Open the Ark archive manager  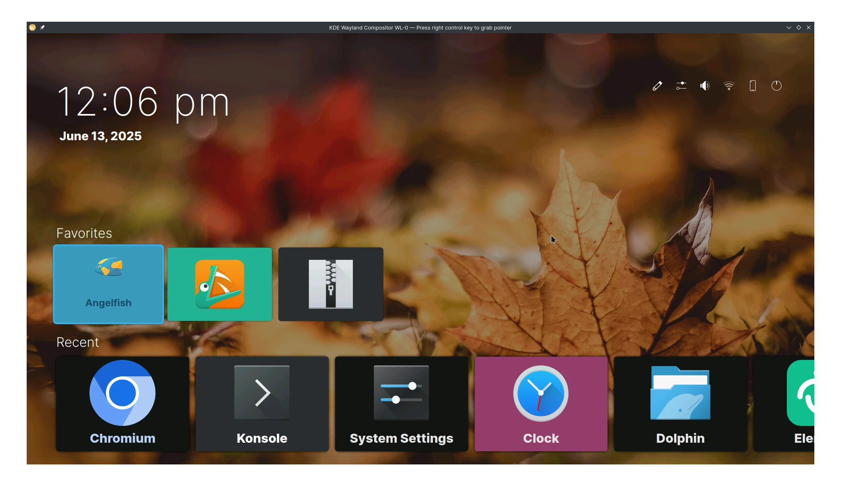(330, 284)
